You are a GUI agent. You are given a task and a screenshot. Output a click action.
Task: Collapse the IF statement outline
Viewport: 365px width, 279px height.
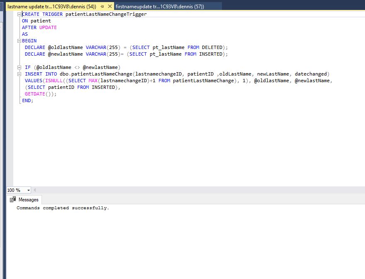click(19, 67)
